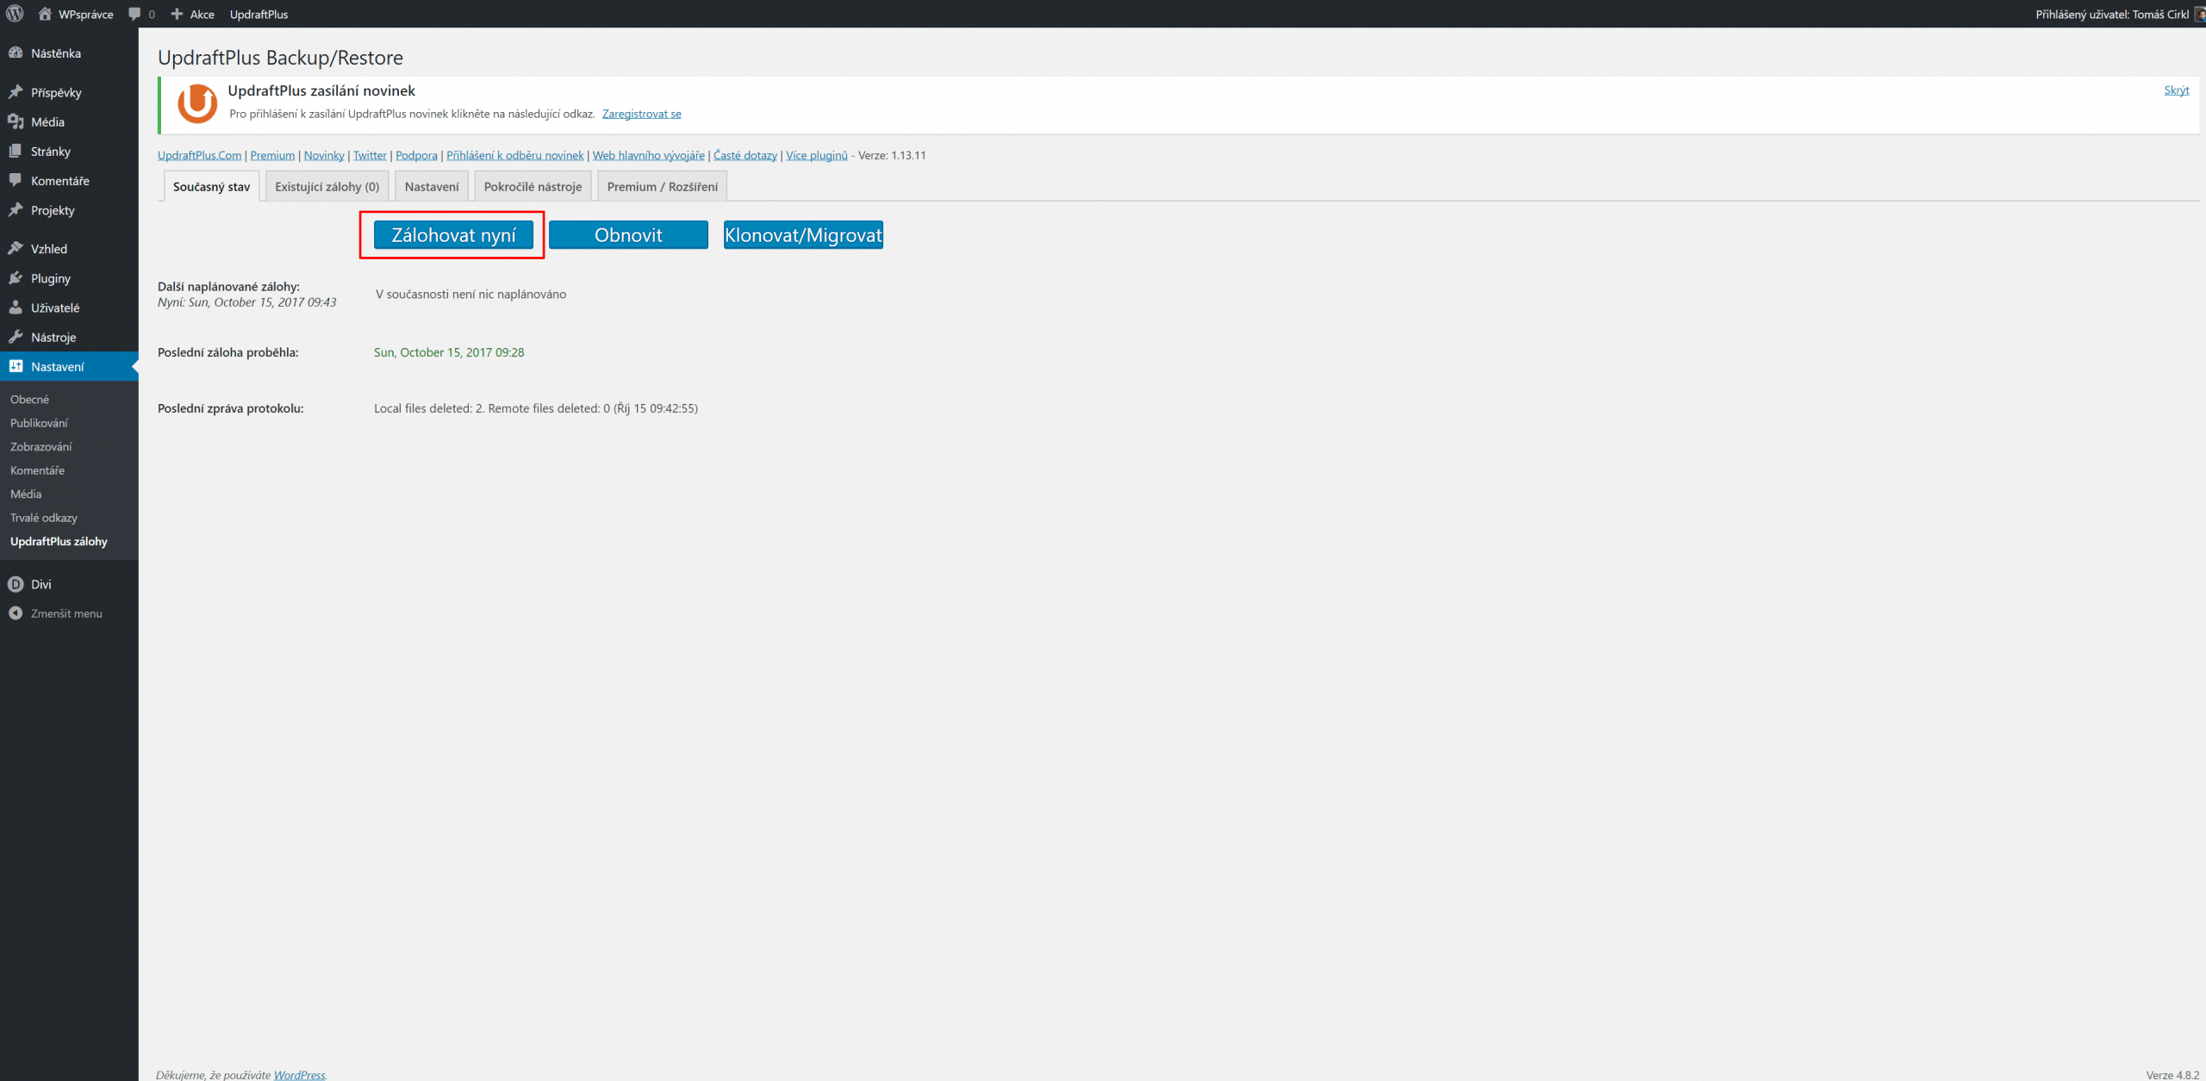
Task: Click V současnosti není nic naplánováno text
Action: (x=470, y=294)
